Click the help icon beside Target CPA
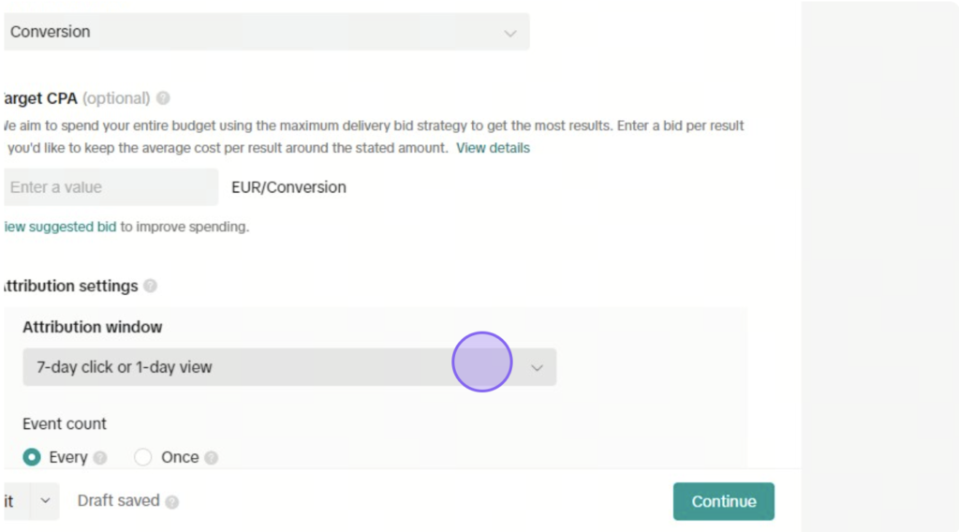 point(163,97)
